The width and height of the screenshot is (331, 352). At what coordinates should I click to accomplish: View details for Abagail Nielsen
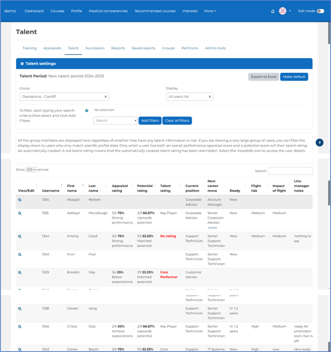pos(20,200)
